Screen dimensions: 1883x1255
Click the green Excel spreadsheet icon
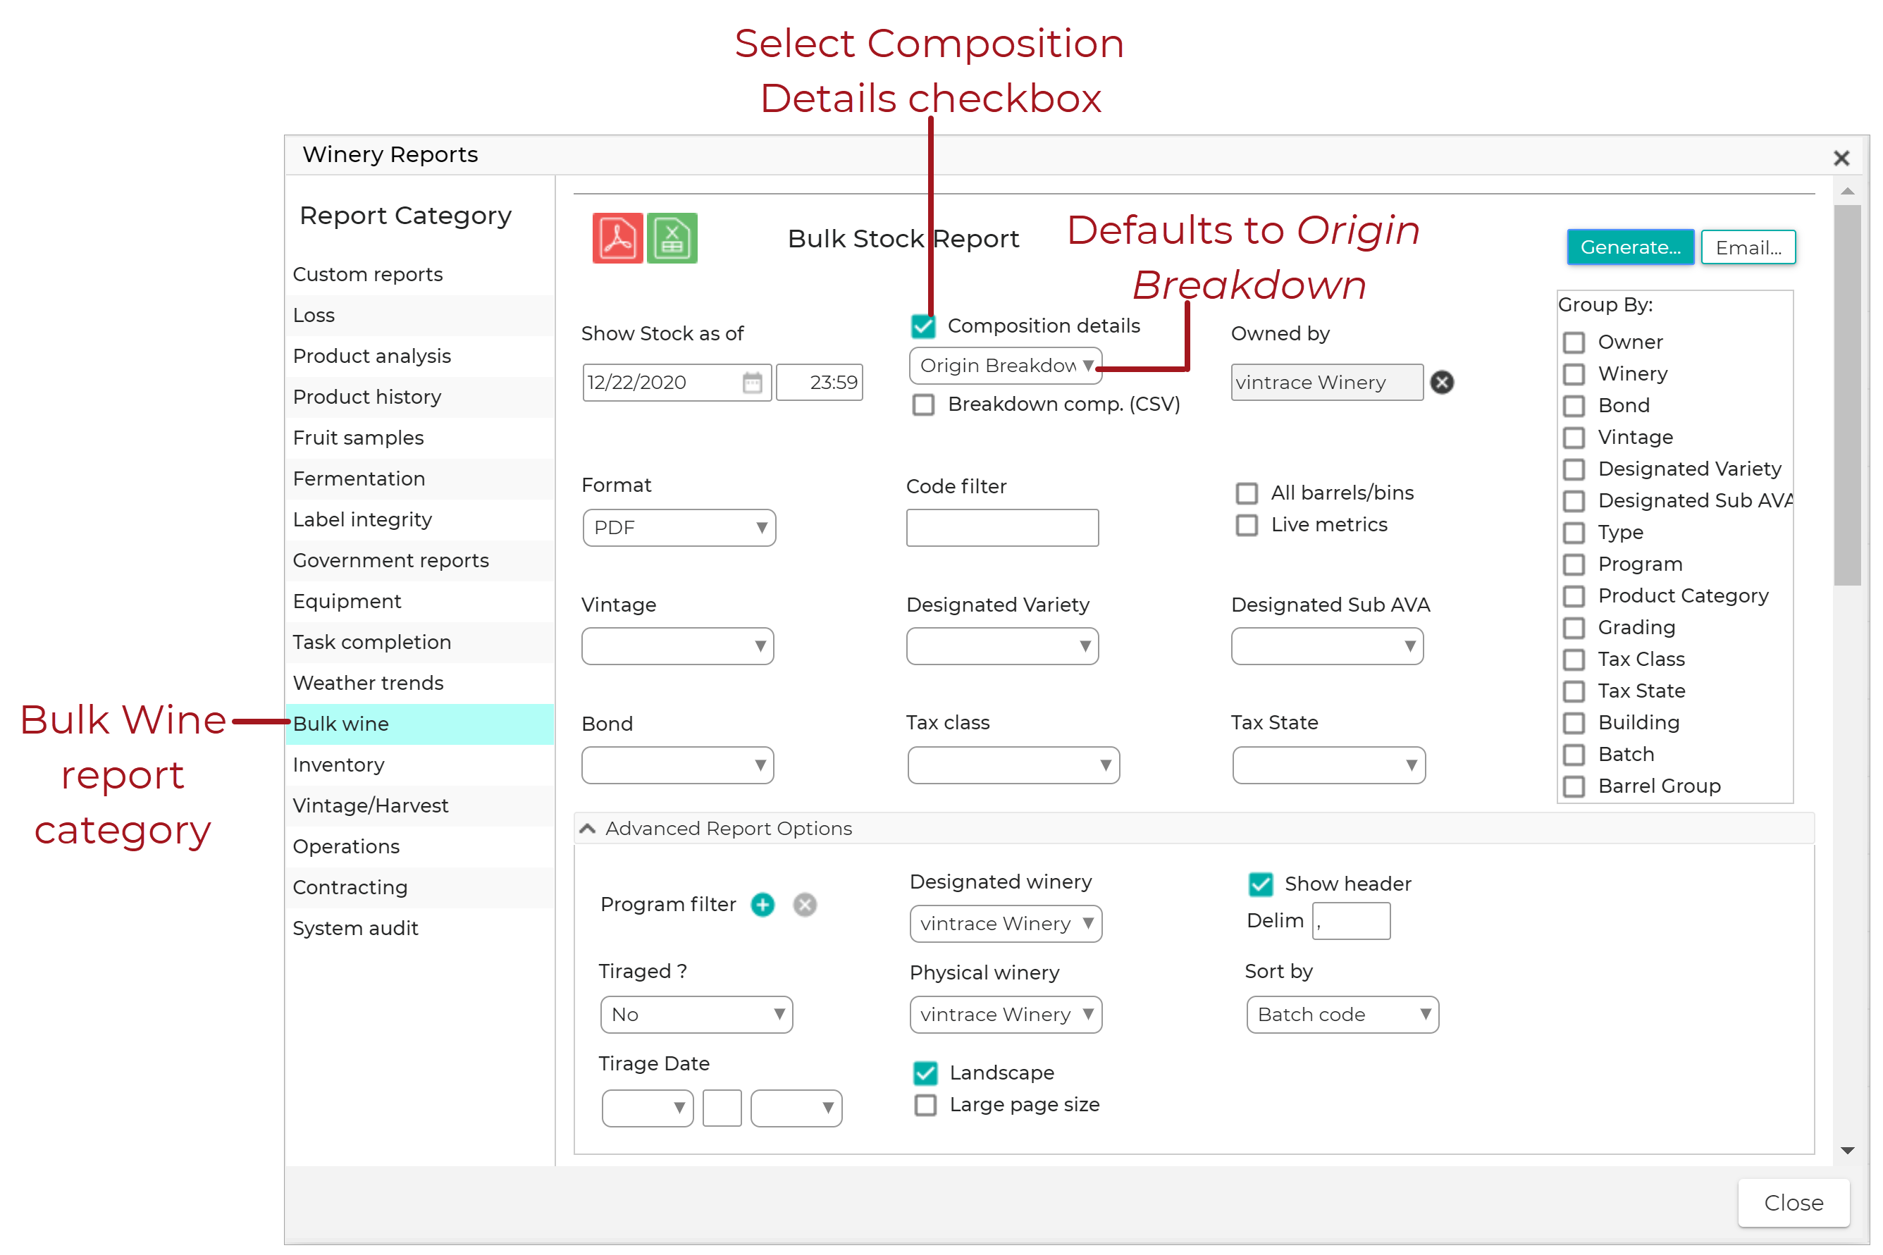(x=671, y=237)
